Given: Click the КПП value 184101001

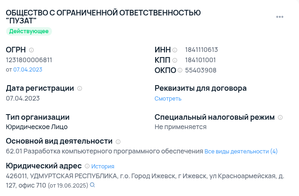Looking at the screenshot, I should [200, 60].
